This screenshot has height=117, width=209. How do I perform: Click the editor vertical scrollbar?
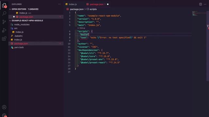coord(208,46)
